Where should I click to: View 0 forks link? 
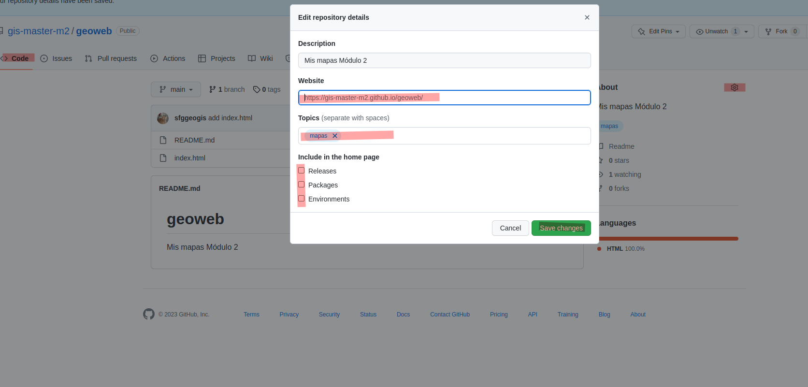(x=619, y=188)
